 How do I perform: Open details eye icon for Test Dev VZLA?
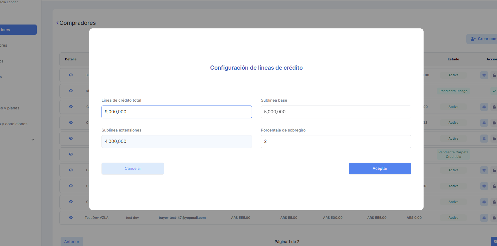pyautogui.click(x=71, y=218)
